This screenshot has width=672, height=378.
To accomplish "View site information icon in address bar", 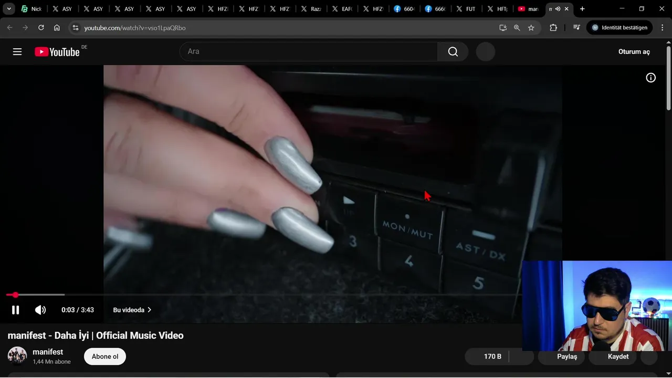I will [x=76, y=28].
